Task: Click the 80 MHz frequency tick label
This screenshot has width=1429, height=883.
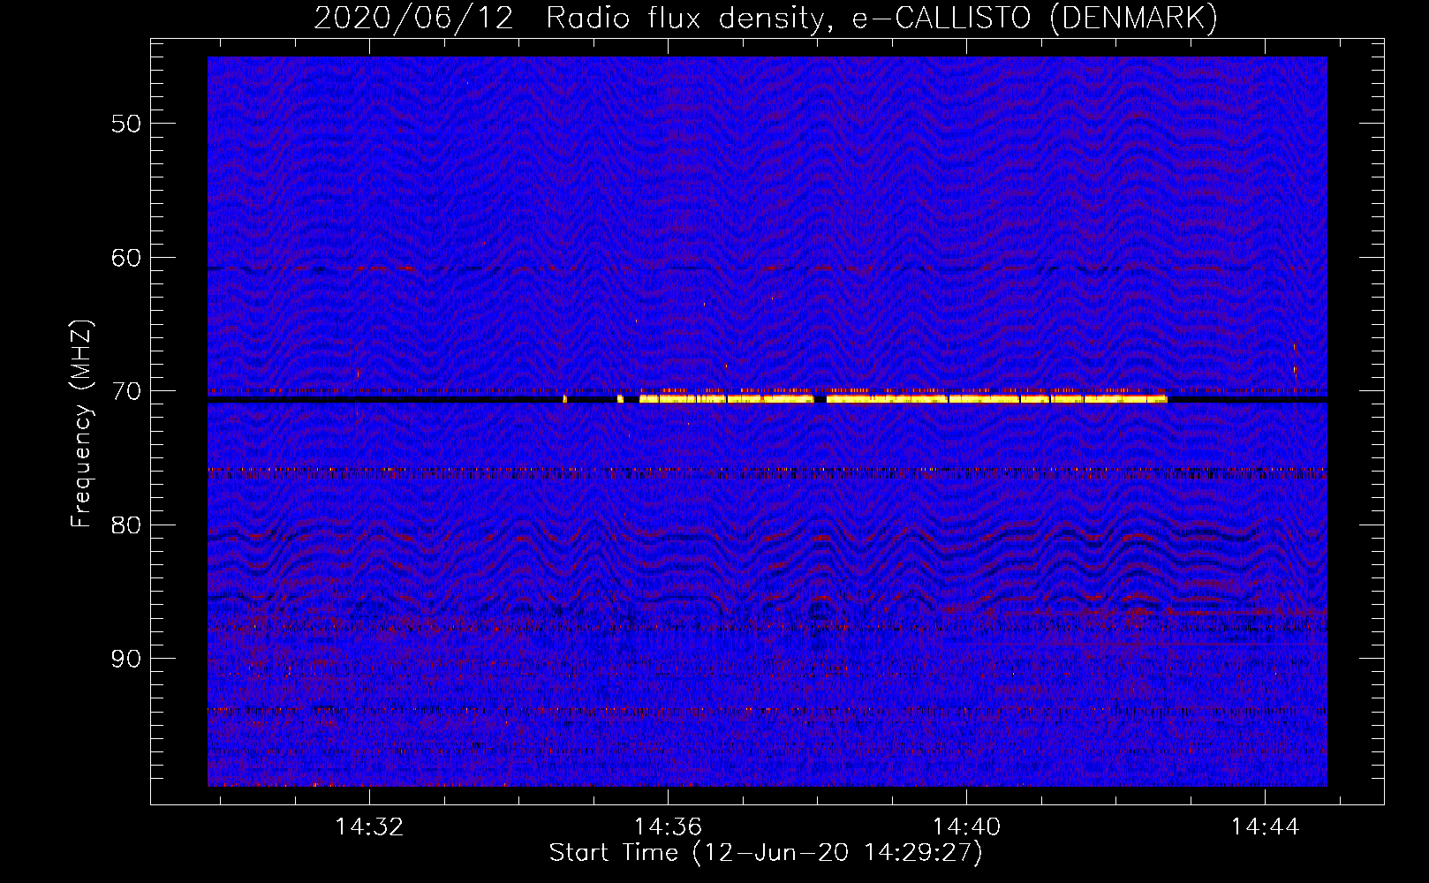Action: 126,525
